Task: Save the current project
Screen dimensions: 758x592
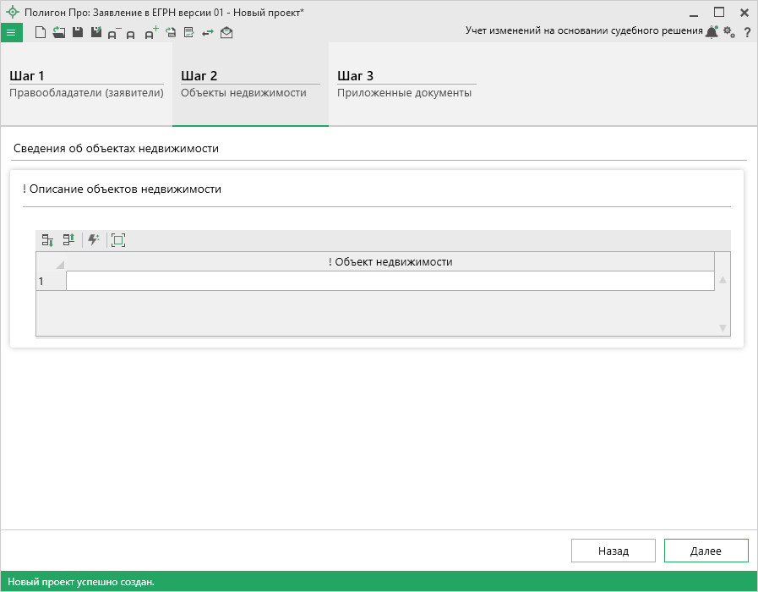Action: pyautogui.click(x=77, y=33)
